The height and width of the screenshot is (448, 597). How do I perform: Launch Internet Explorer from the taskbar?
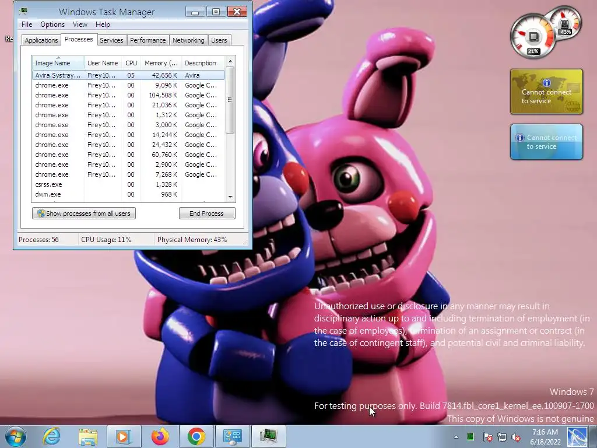tap(52, 436)
